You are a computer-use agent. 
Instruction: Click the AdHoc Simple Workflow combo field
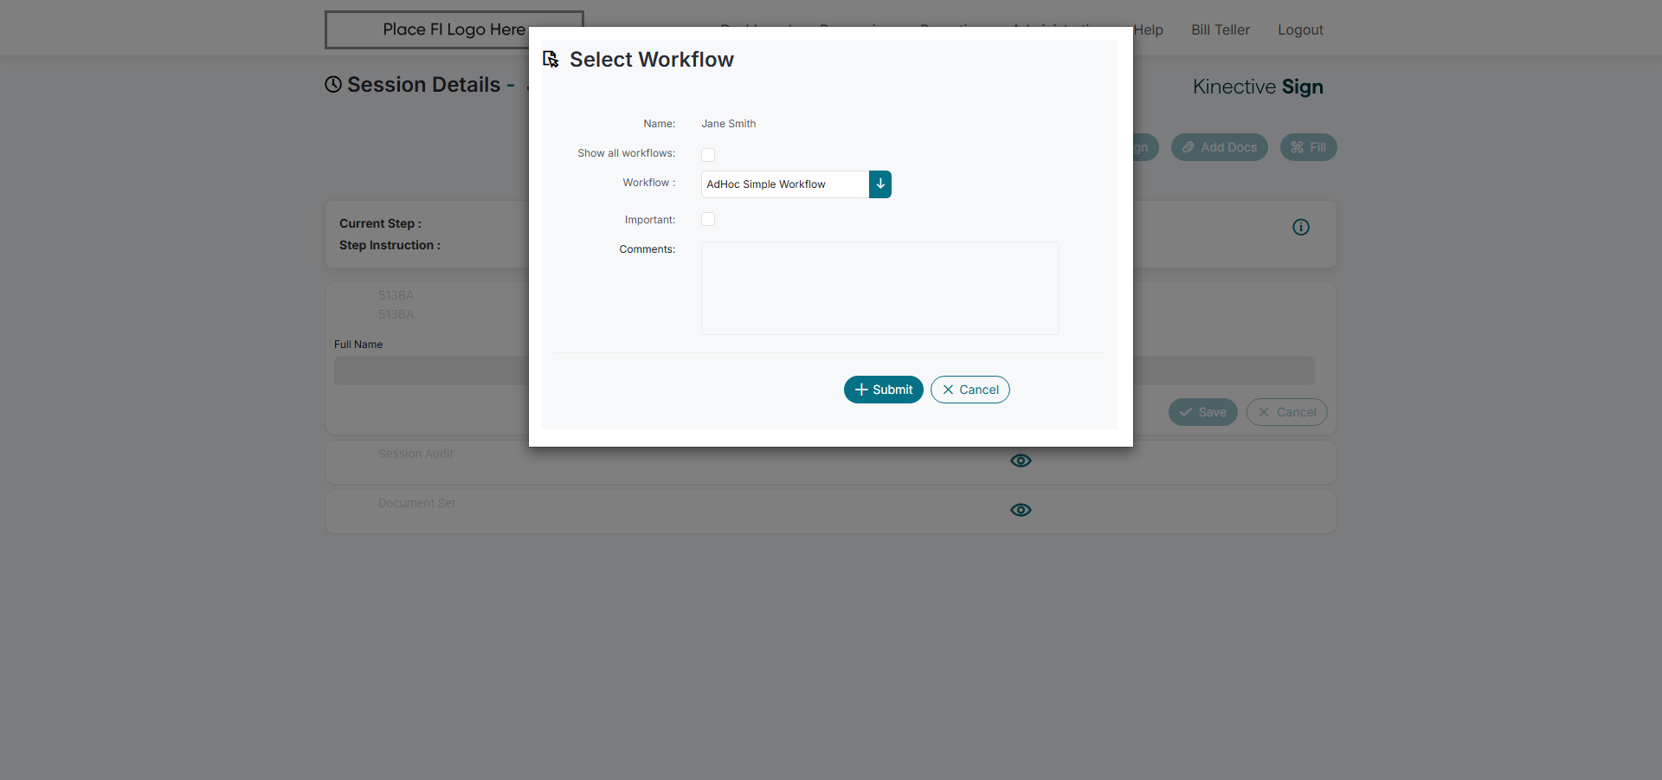point(785,184)
